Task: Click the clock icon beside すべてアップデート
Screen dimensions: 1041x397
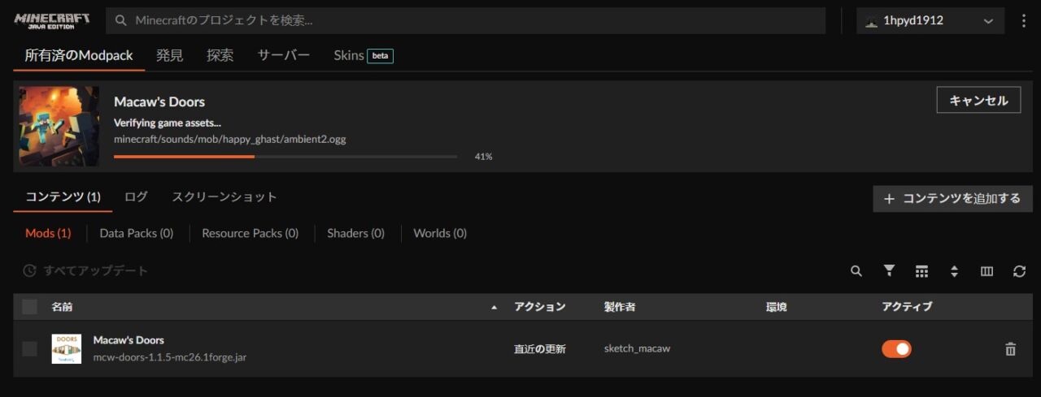Action: (29, 270)
